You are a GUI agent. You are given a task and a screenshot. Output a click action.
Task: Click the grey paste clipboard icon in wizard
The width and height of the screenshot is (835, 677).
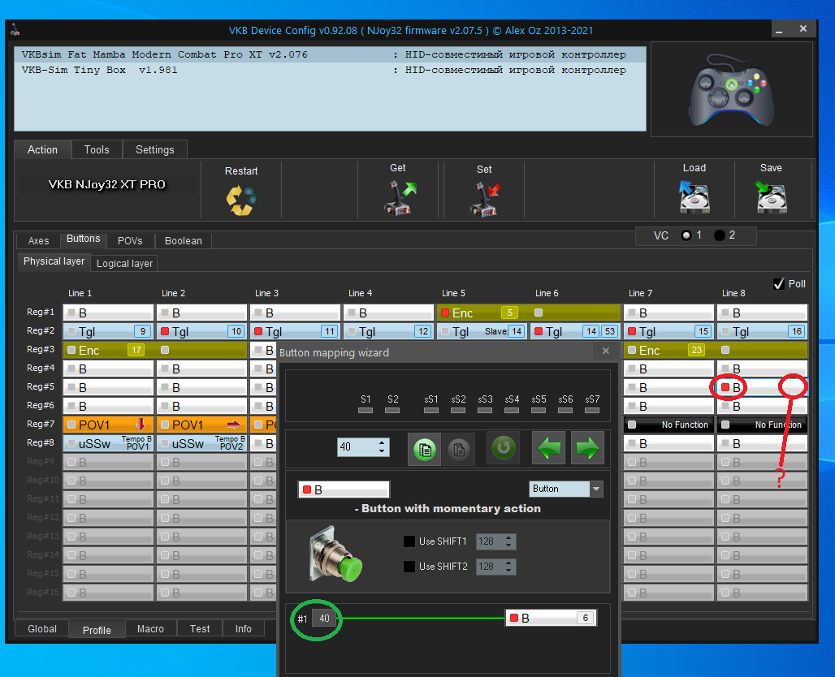click(x=458, y=449)
